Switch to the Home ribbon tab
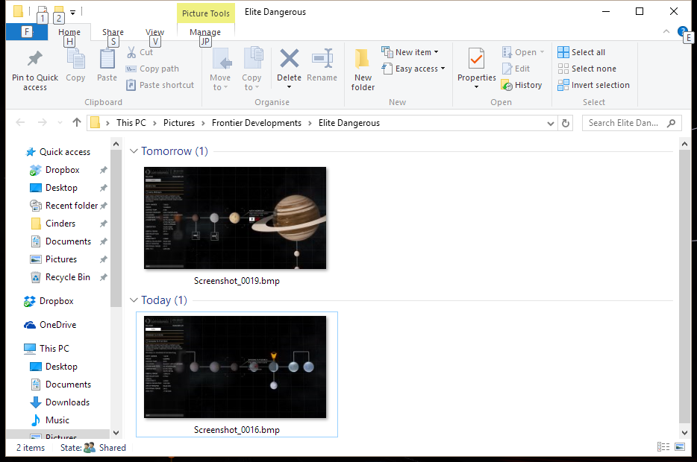This screenshot has height=462, width=697. [x=69, y=32]
